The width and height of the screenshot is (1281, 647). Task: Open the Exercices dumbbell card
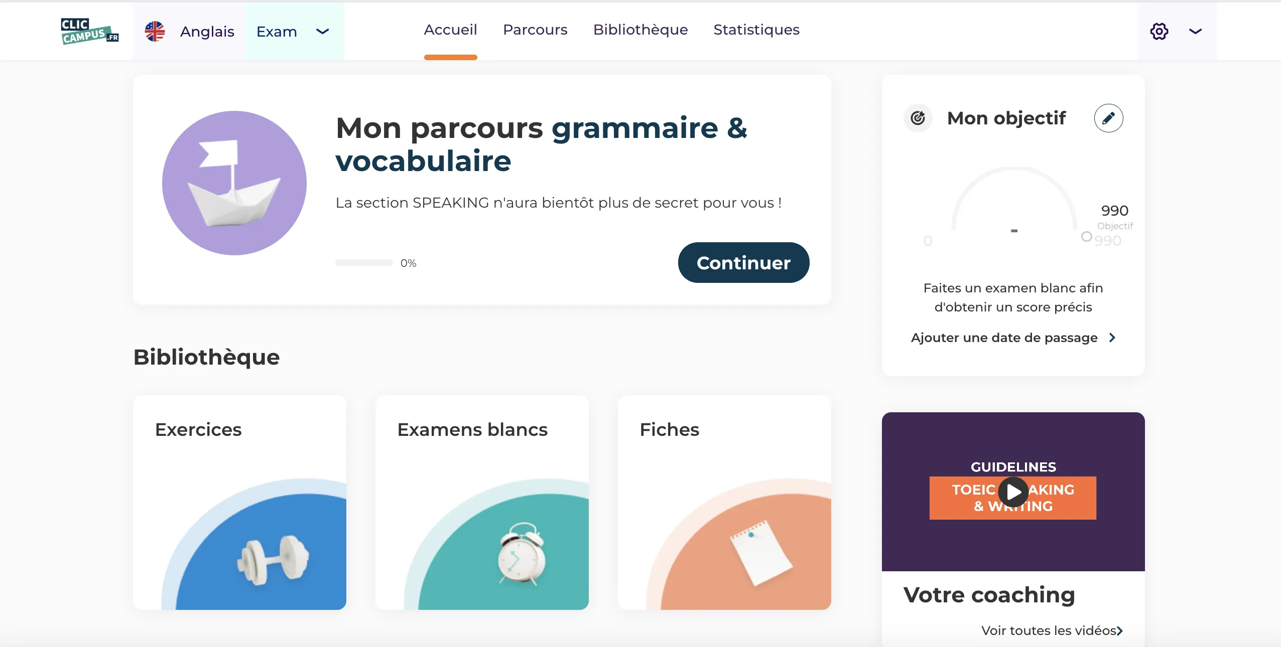[239, 503]
